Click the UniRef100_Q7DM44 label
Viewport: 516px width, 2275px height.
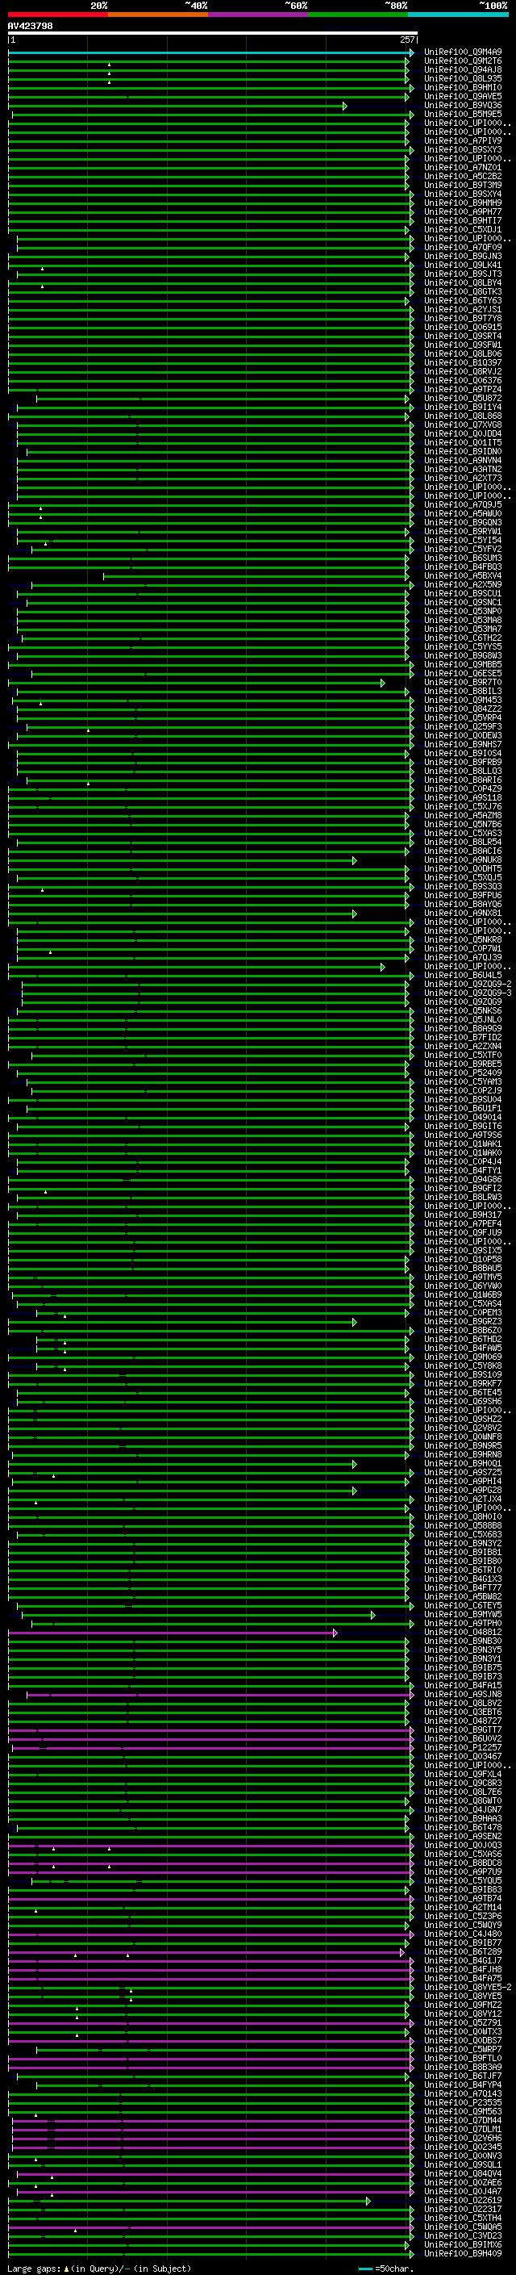pyautogui.click(x=463, y=2119)
